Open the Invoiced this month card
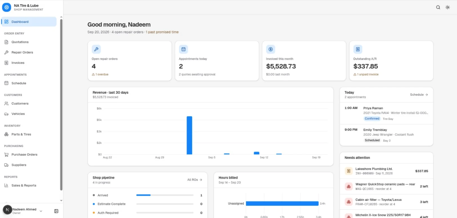Viewport: 457px width, 218px height. pos(304,61)
